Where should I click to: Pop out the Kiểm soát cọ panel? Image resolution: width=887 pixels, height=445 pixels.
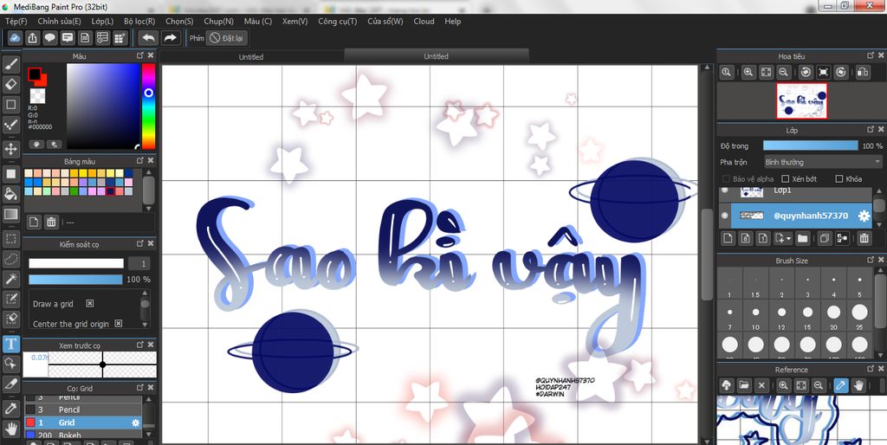click(x=140, y=243)
